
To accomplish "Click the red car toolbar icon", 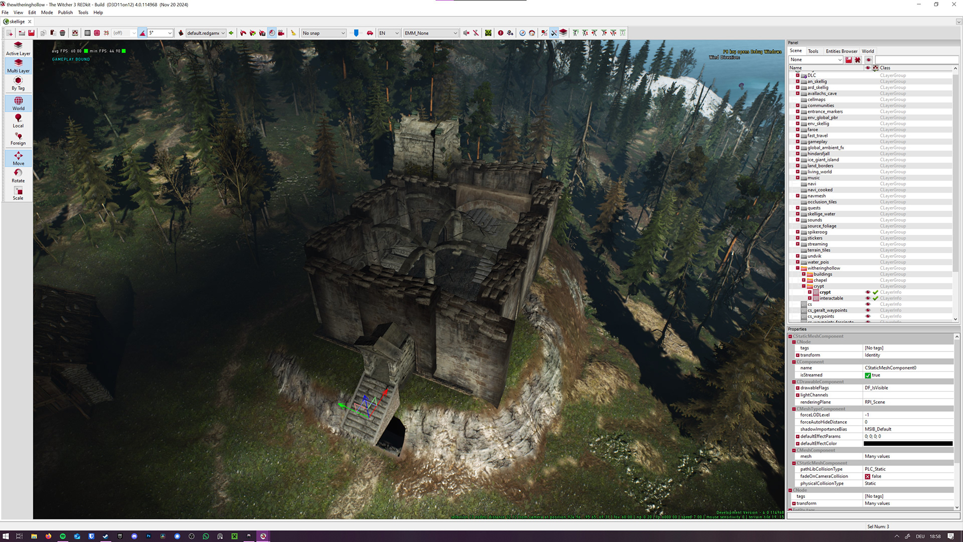I will (370, 33).
